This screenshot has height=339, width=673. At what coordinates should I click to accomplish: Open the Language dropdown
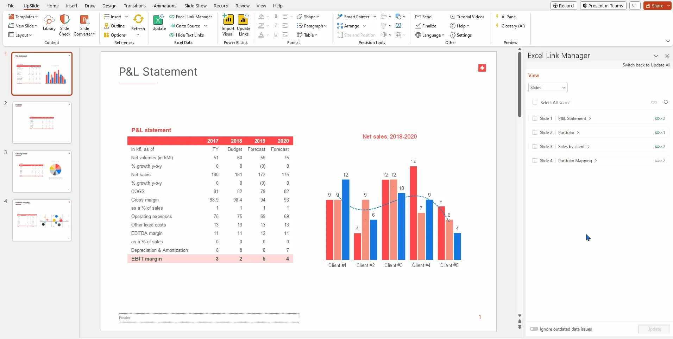click(x=430, y=35)
